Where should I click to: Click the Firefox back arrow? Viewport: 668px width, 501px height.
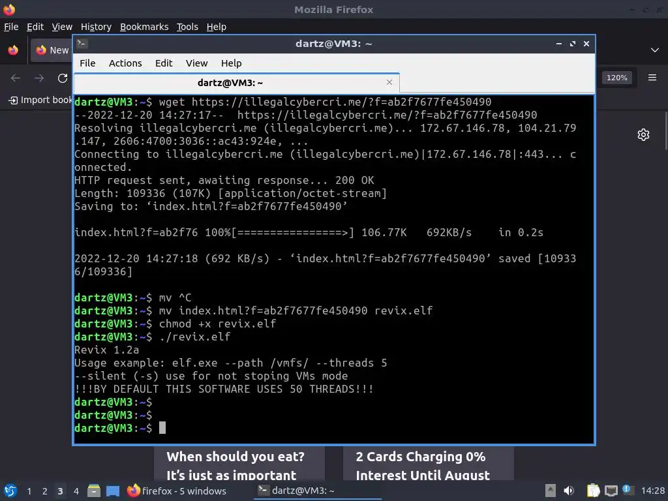coord(16,78)
